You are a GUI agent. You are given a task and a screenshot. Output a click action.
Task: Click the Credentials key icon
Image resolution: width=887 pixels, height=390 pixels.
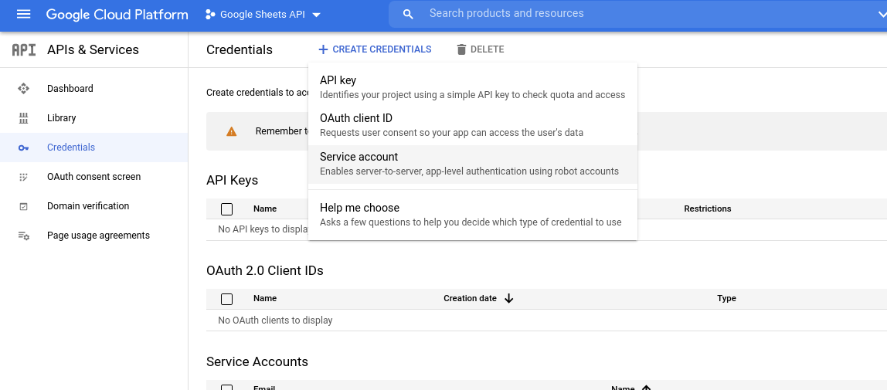(x=23, y=148)
